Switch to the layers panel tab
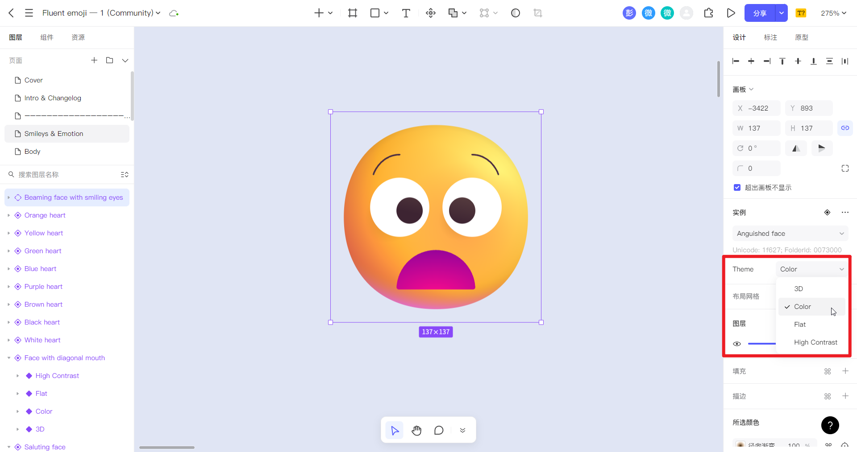 point(16,37)
